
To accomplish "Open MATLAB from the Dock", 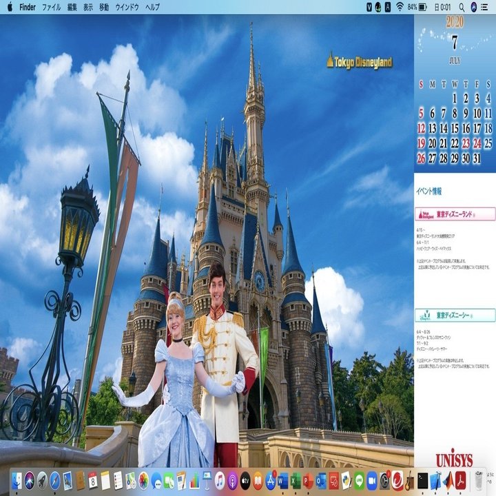I will 448,481.
